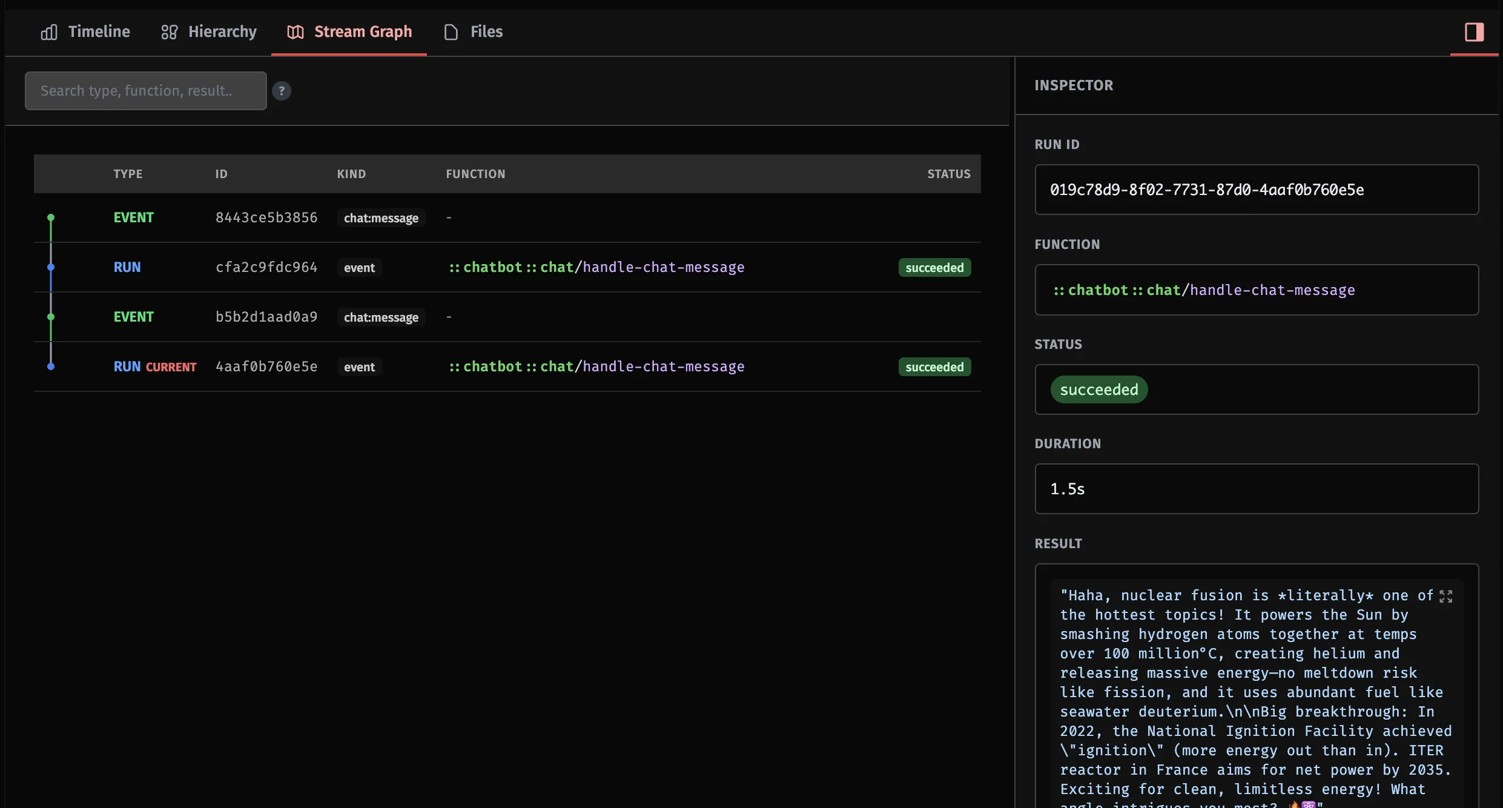Open the Files tab
The width and height of the screenshot is (1503, 808).
(486, 31)
